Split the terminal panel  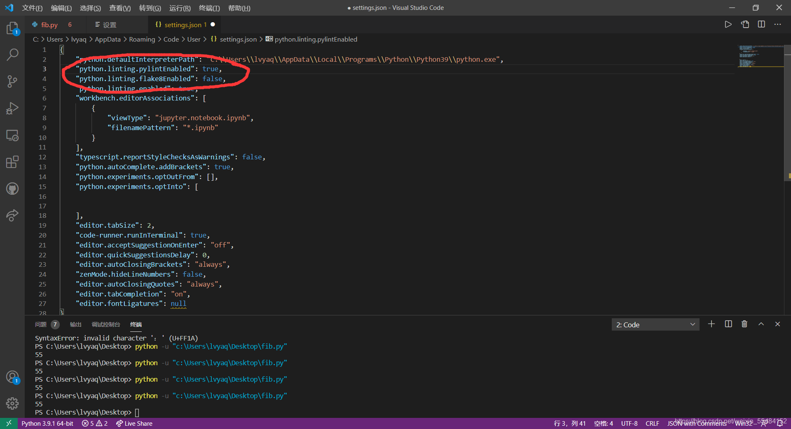(x=728, y=324)
